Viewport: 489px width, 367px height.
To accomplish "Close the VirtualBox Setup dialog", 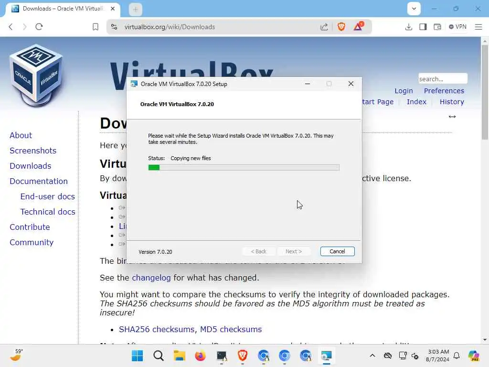I will 351,84.
